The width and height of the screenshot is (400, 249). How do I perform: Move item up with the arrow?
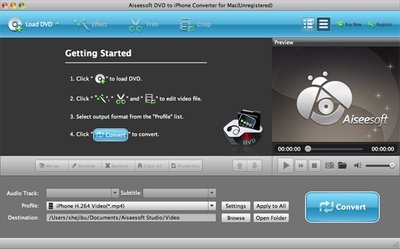240,166
